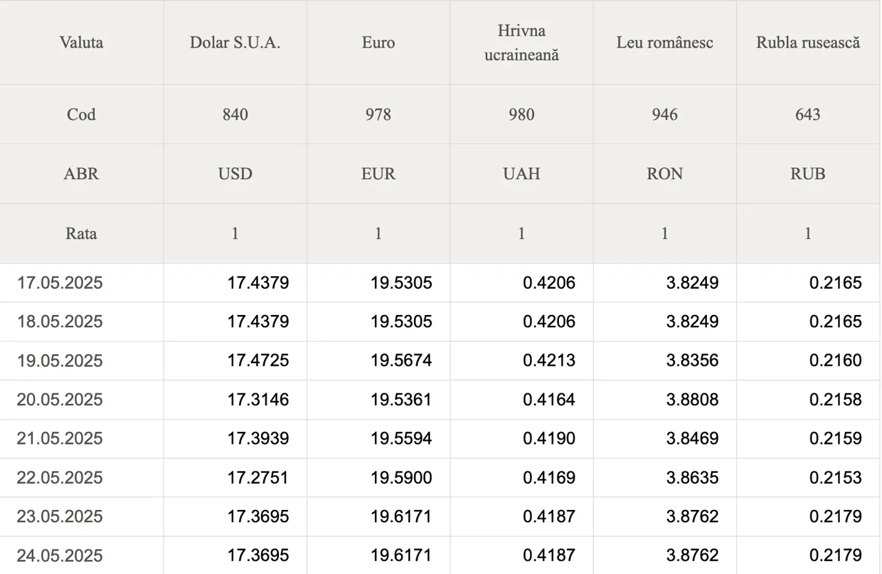Click currency code 978 cell
This screenshot has height=574, width=882.
click(378, 114)
